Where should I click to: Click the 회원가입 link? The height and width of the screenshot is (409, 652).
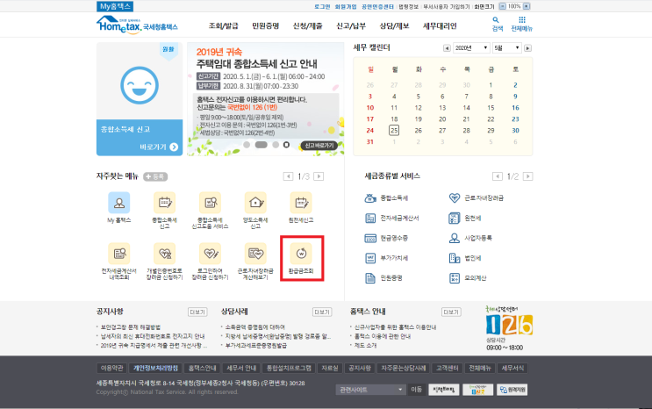[346, 7]
